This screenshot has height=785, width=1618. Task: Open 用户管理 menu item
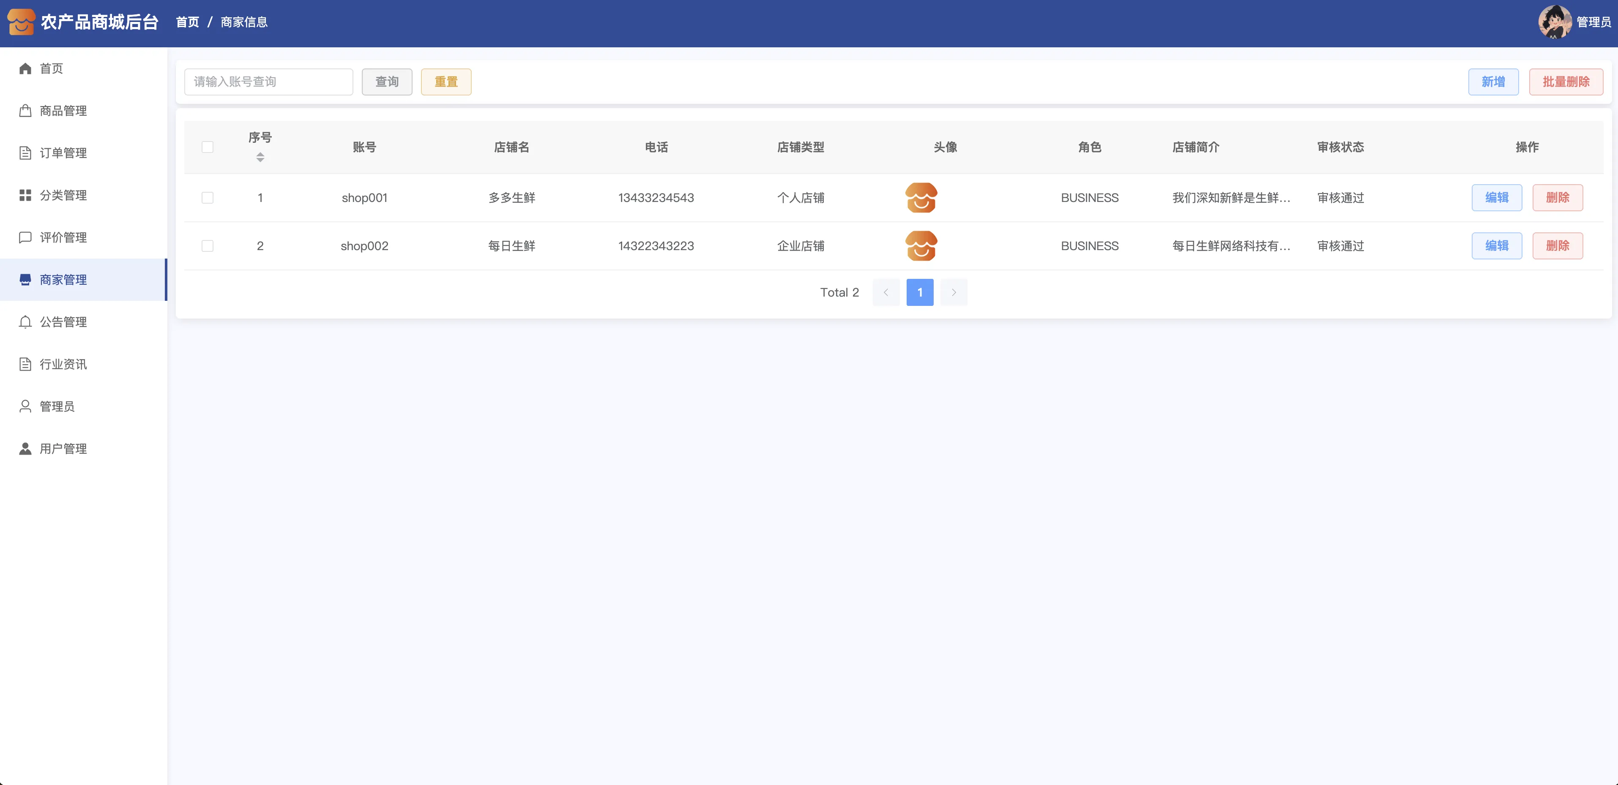click(x=63, y=448)
